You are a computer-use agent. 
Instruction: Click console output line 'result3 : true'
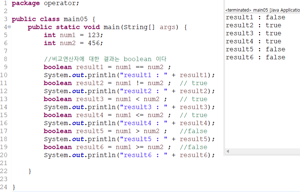254,33
